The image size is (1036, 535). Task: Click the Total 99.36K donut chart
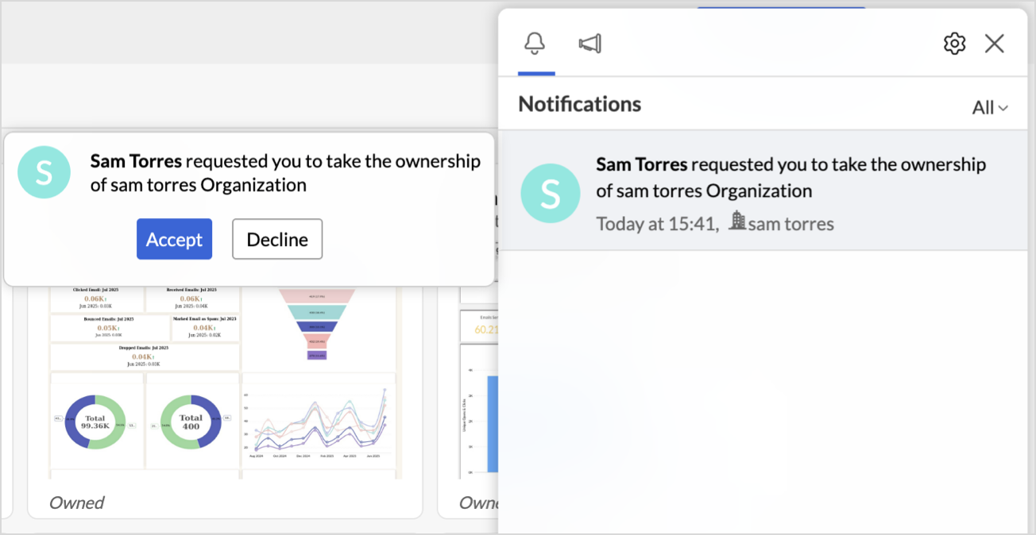[x=95, y=421]
